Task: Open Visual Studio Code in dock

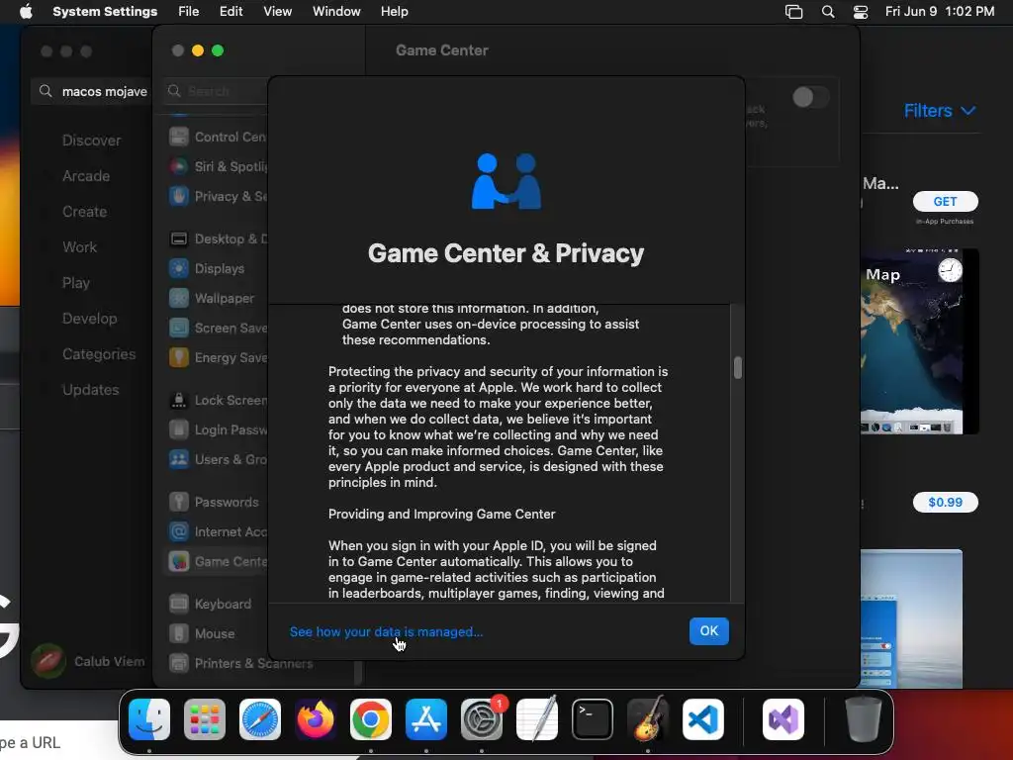Action: click(703, 719)
